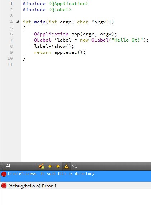Go to previous issue arrow
Viewport: 151px width, 205px height.
point(50,166)
